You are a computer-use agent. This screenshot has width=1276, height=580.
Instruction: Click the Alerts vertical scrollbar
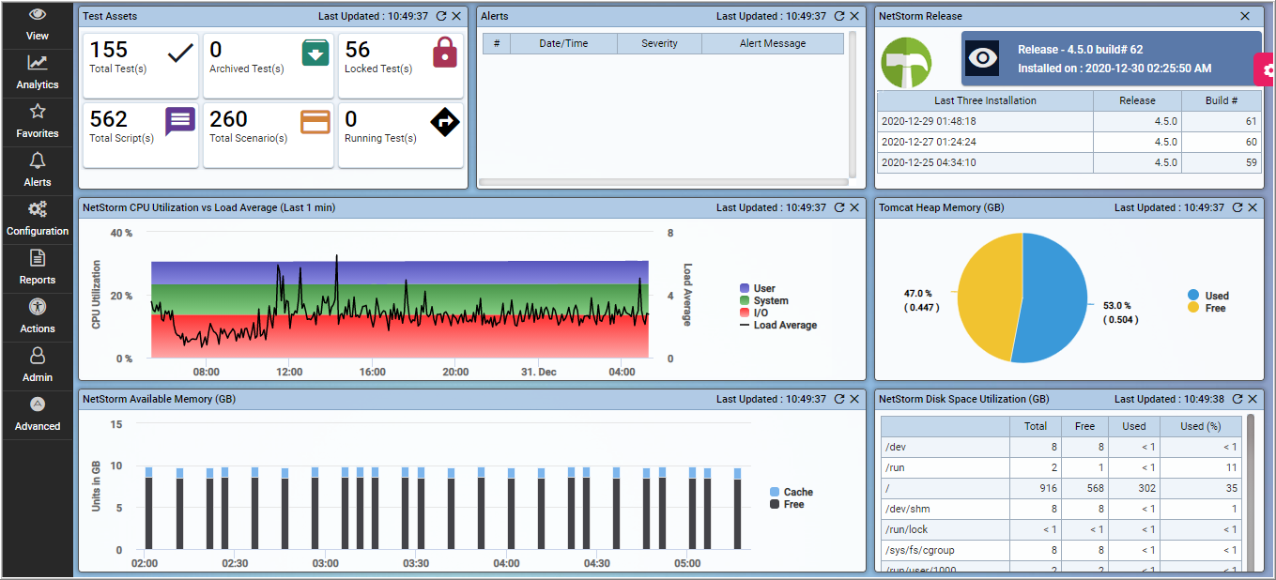click(853, 103)
